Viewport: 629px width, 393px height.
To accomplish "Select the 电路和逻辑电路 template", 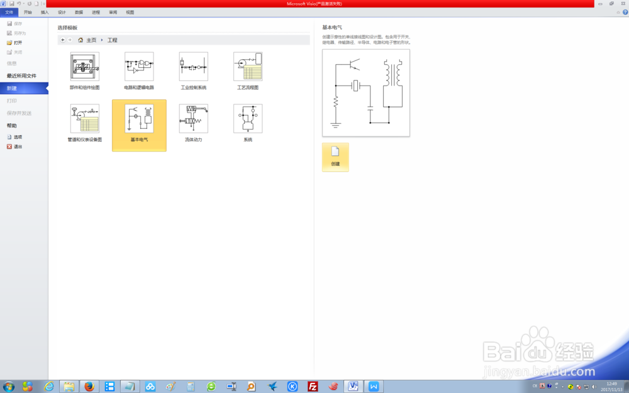I will [139, 70].
